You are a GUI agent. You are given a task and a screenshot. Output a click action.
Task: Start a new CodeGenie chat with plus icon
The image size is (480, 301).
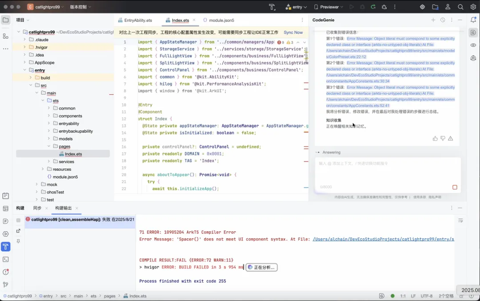433,20
